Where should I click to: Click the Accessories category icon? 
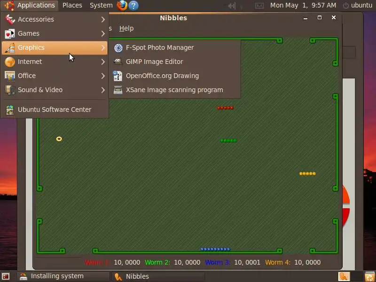(10, 19)
